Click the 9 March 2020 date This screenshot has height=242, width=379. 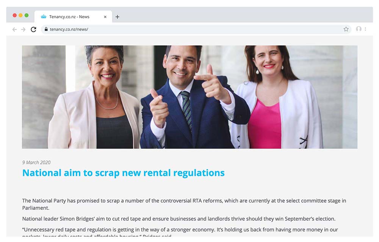coord(36,162)
